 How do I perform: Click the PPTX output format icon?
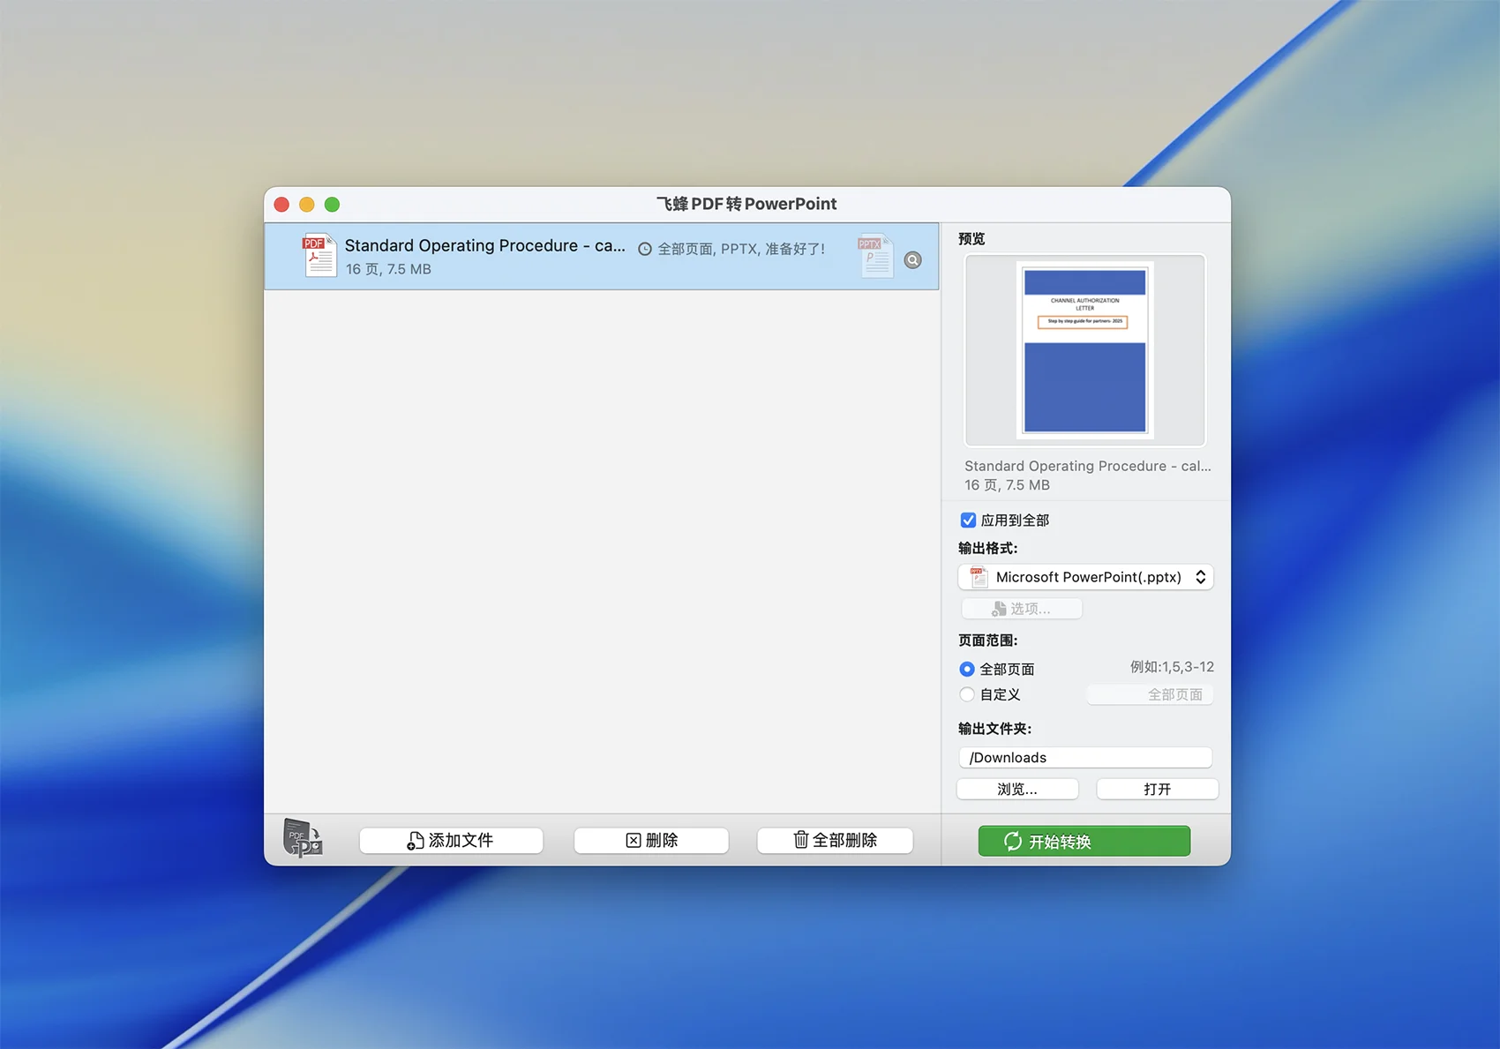click(x=875, y=257)
